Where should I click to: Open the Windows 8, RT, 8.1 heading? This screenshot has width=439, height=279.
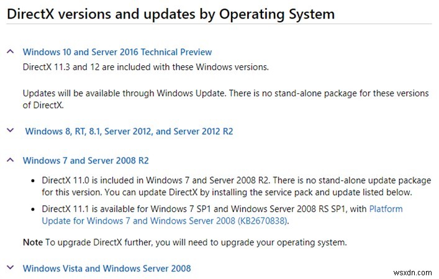[x=129, y=131]
